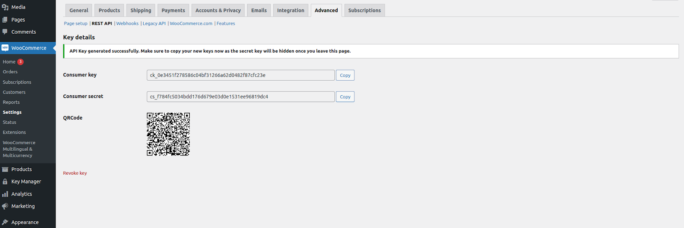This screenshot has height=228, width=684.
Task: Click the QRCode label
Action: tap(73, 118)
